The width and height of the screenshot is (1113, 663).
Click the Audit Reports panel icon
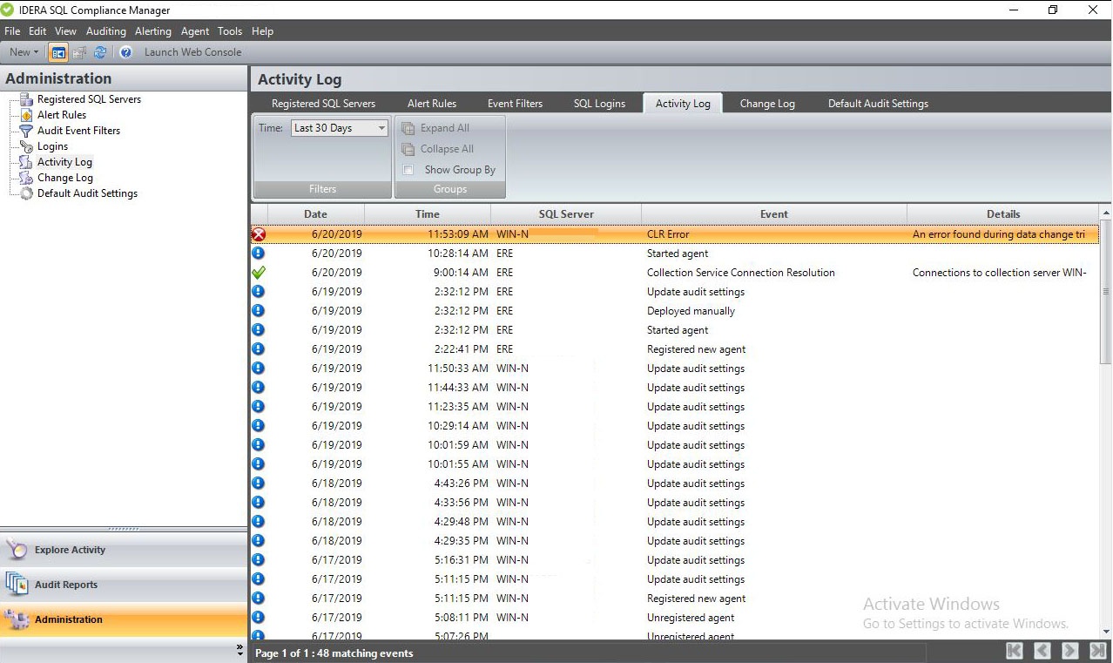pos(17,585)
